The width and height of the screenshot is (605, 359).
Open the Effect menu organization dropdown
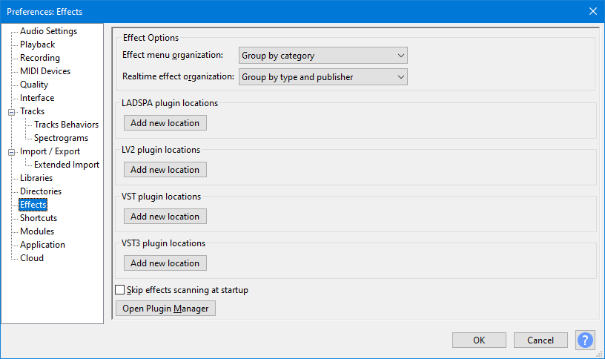[x=323, y=56]
